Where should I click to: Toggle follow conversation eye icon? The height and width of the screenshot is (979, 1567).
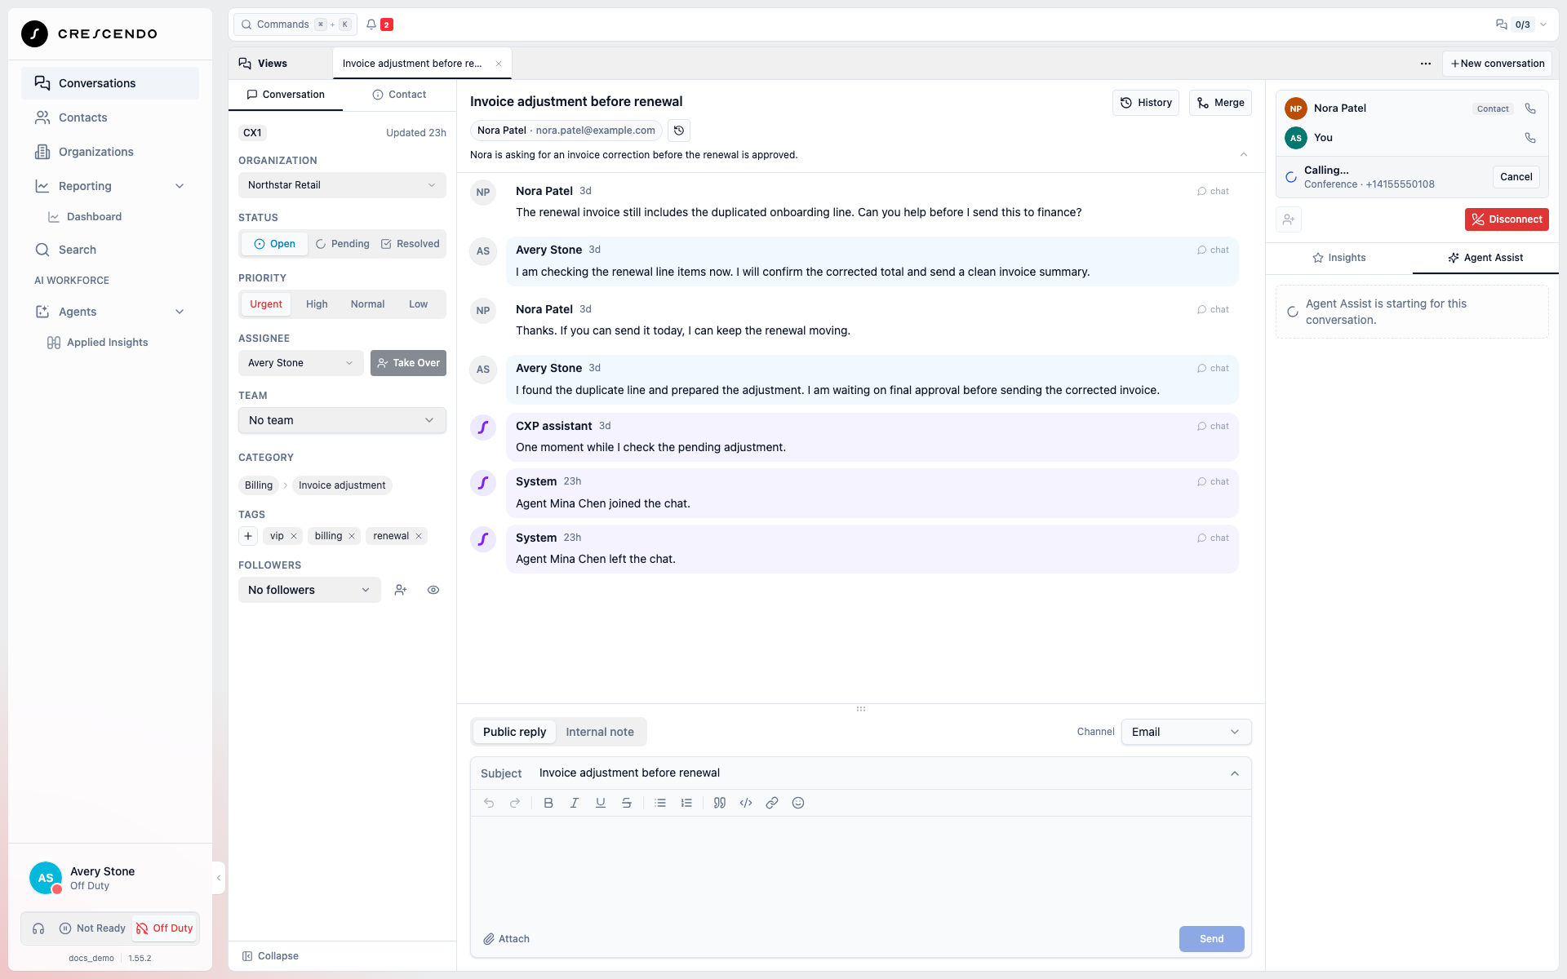[x=433, y=590]
